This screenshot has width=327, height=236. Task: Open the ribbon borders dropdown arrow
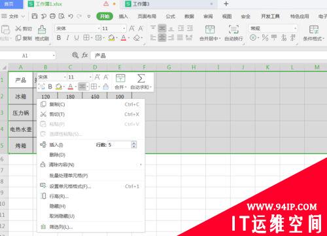click(92, 38)
